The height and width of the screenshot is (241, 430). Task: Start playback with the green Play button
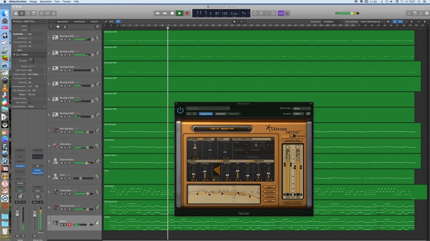pos(180,13)
